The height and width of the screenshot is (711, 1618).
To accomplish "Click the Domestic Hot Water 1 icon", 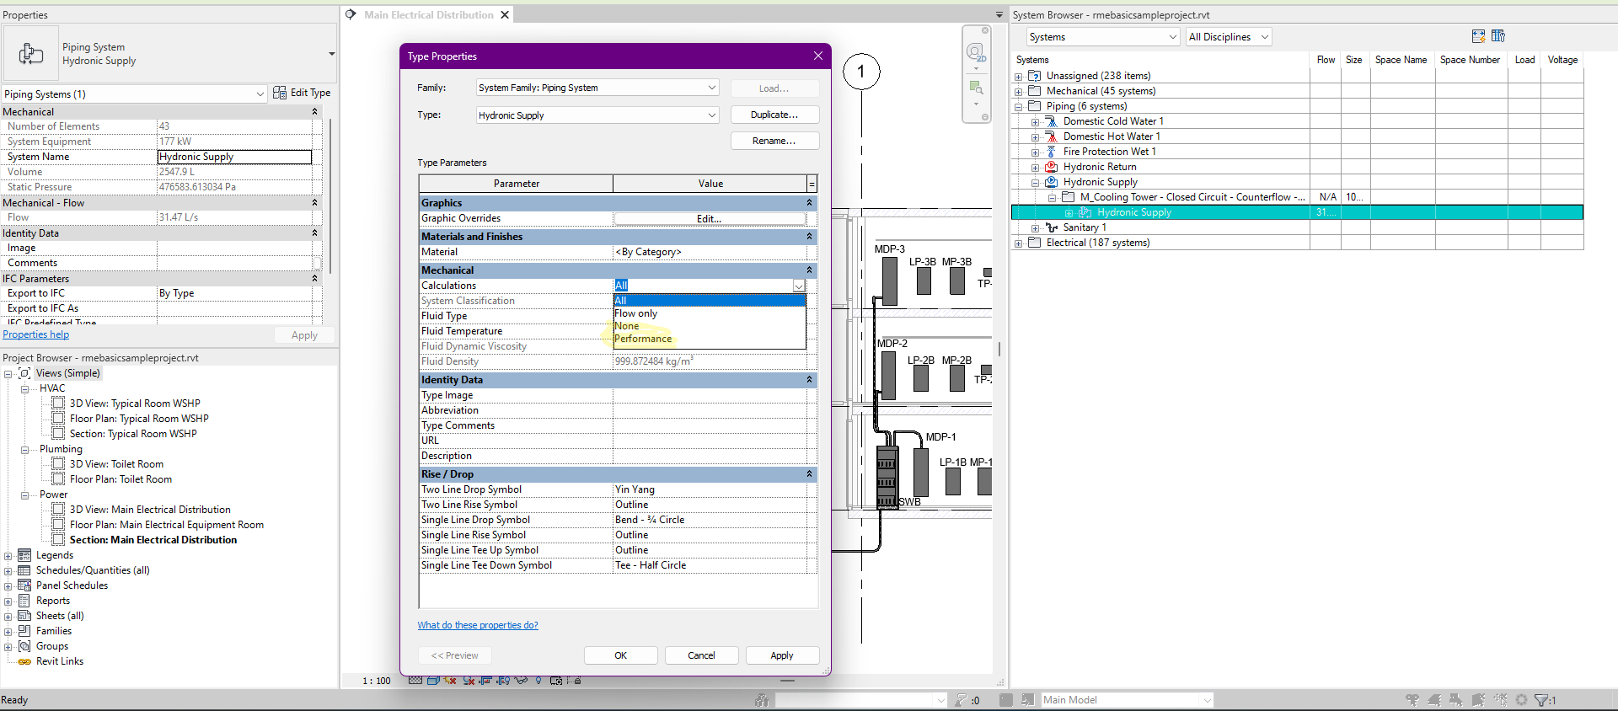I will pyautogui.click(x=1051, y=136).
